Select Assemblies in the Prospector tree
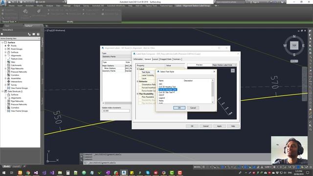313x176 pixels. [x=16, y=78]
